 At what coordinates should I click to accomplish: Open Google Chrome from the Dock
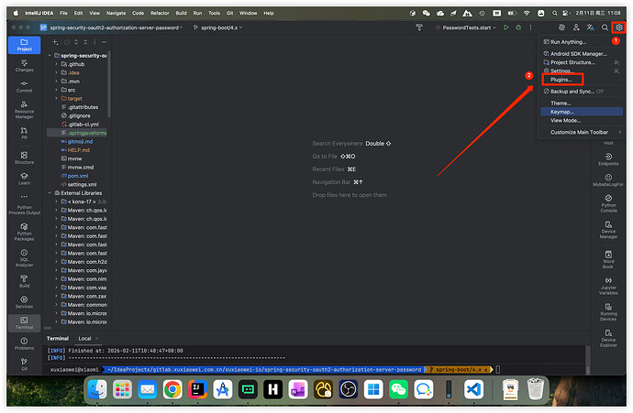(x=172, y=389)
